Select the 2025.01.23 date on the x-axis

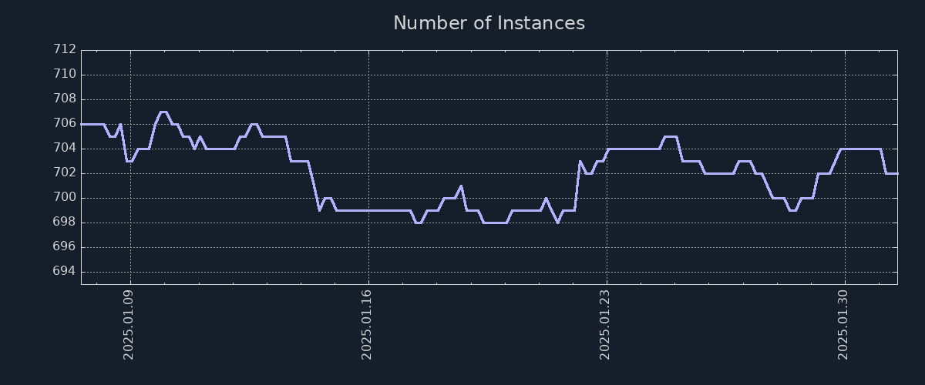click(x=606, y=323)
